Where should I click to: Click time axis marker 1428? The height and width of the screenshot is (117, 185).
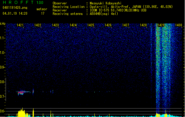click(143, 25)
